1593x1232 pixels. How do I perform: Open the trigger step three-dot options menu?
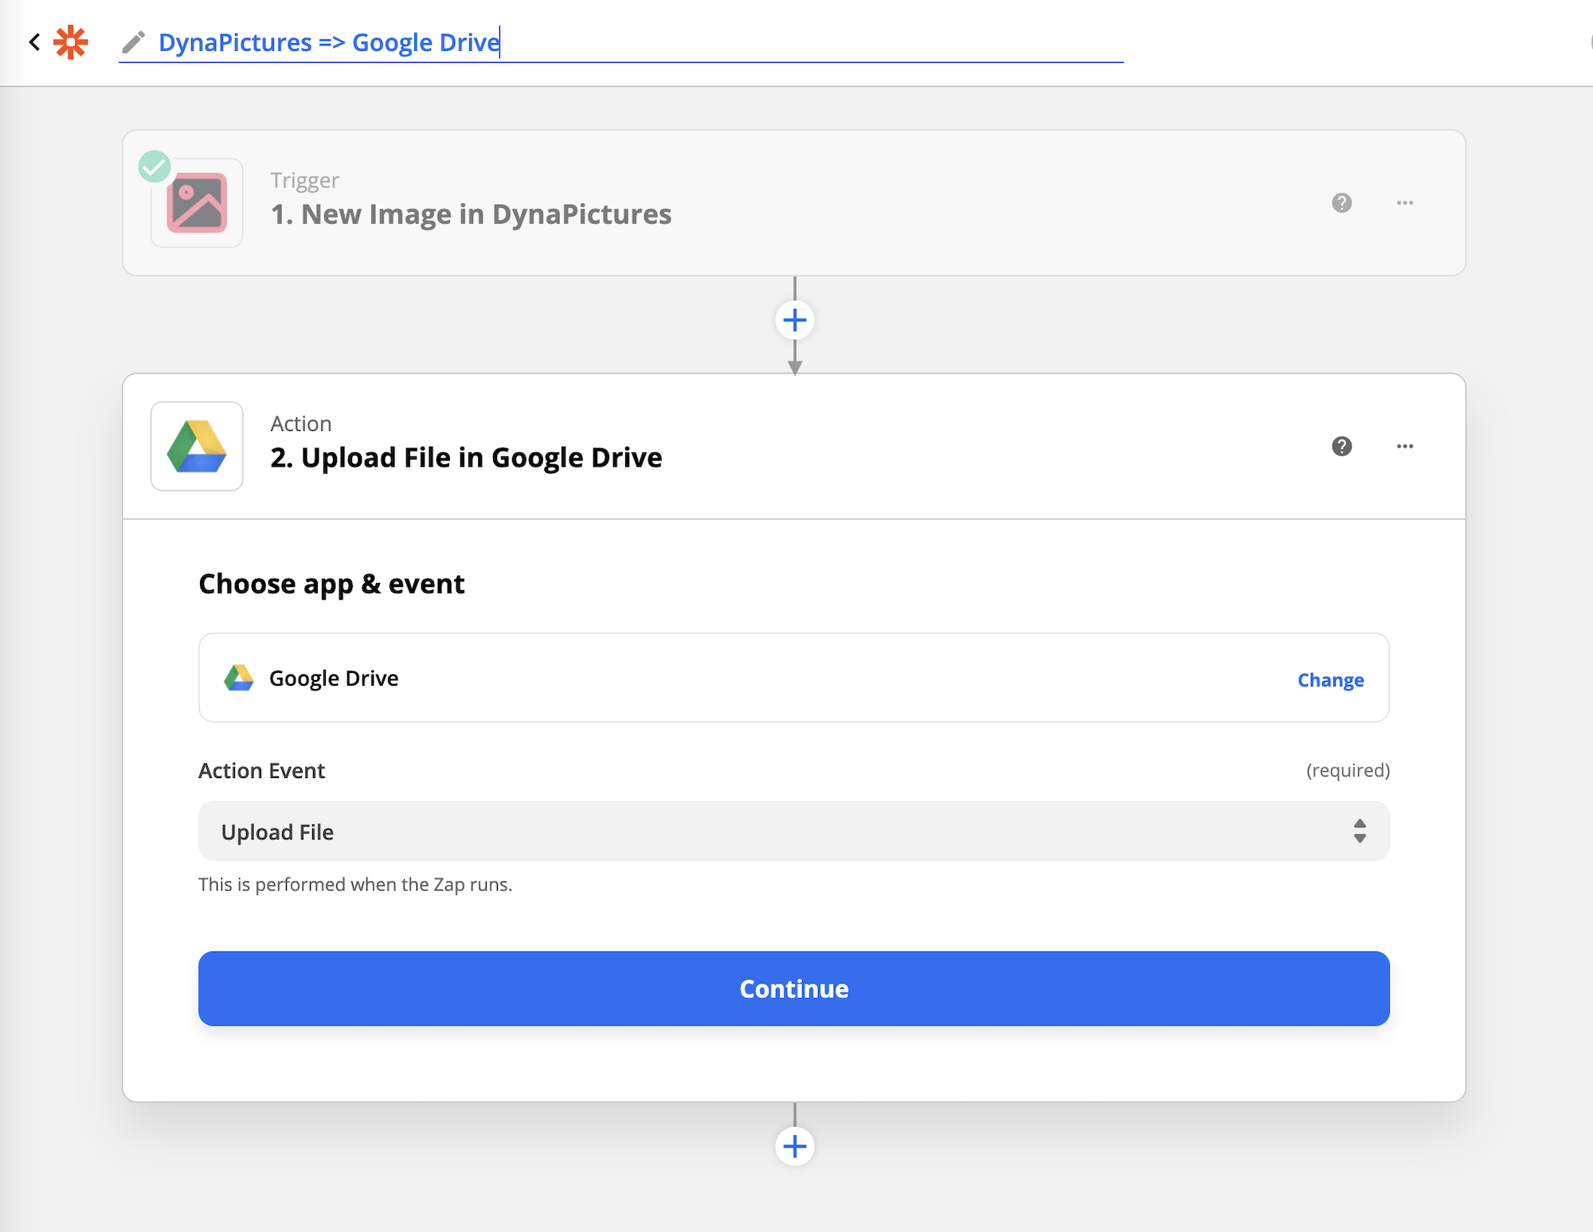coord(1405,203)
